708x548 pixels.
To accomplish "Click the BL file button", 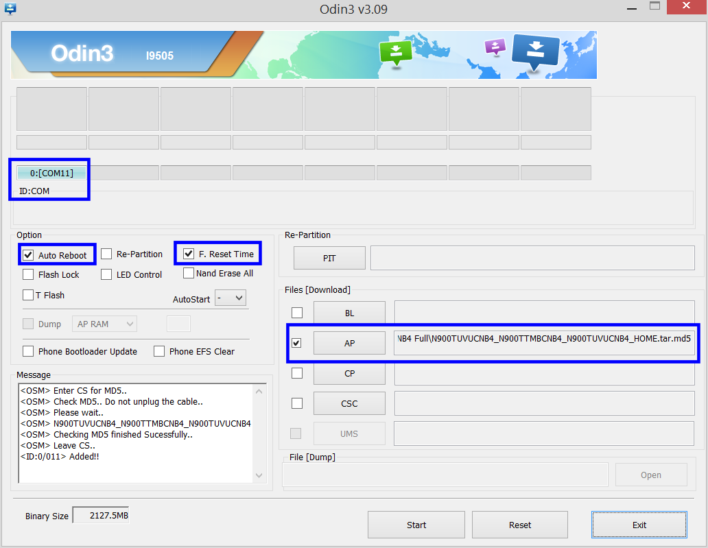I will [x=349, y=313].
